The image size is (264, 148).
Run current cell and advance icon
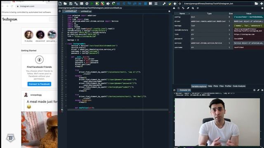click(x=103, y=4)
